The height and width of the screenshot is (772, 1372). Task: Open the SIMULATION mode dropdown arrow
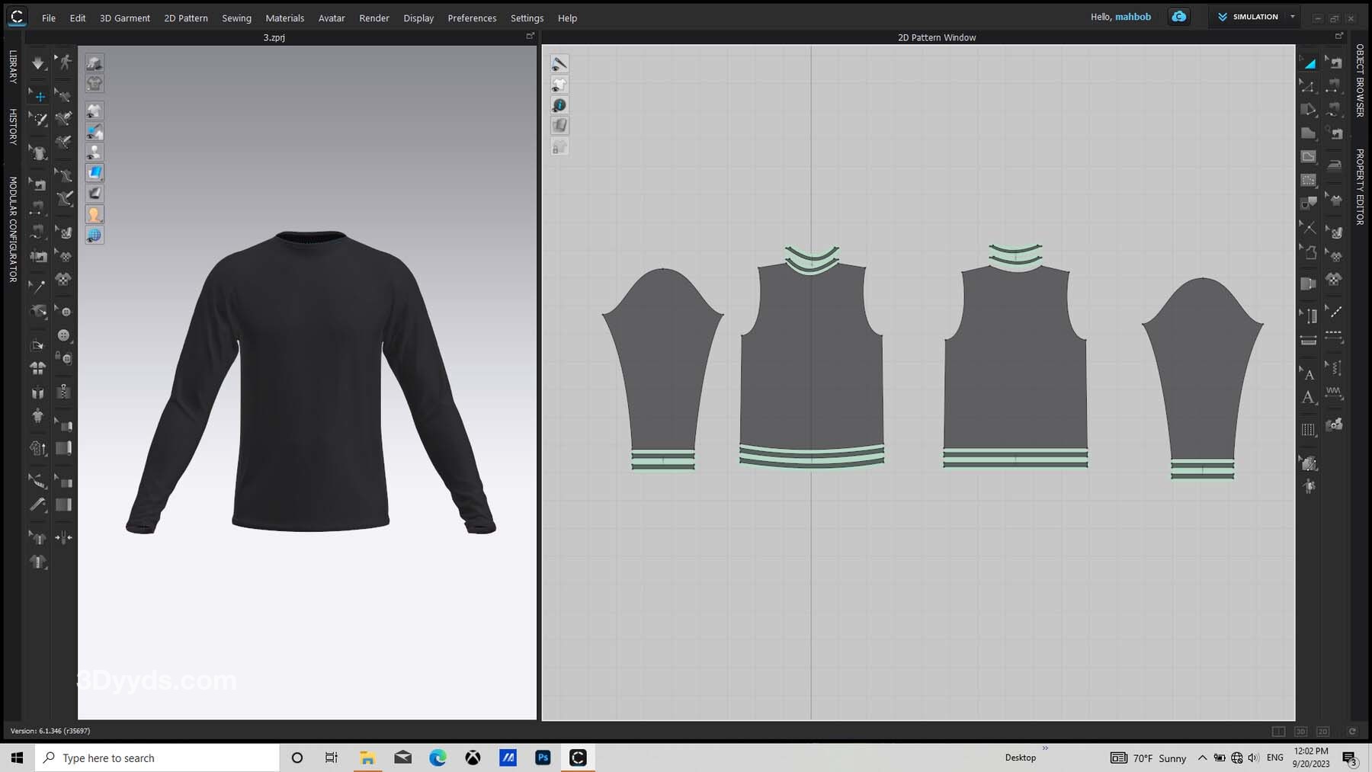point(1292,17)
